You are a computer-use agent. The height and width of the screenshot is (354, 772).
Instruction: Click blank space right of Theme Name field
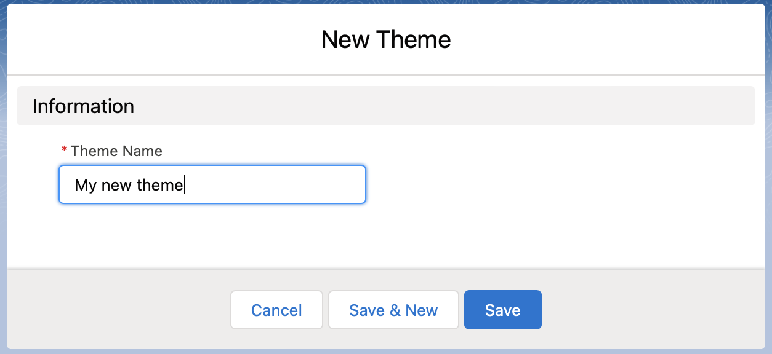(554, 184)
